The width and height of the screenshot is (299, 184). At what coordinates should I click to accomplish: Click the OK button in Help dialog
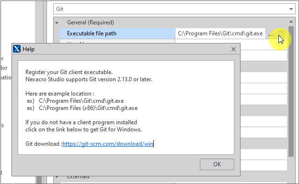(x=217, y=164)
